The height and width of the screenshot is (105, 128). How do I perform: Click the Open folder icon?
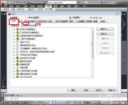(14, 2)
